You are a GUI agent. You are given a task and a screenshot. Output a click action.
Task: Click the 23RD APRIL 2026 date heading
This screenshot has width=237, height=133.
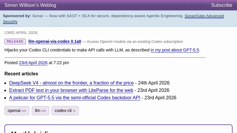coord(21,33)
